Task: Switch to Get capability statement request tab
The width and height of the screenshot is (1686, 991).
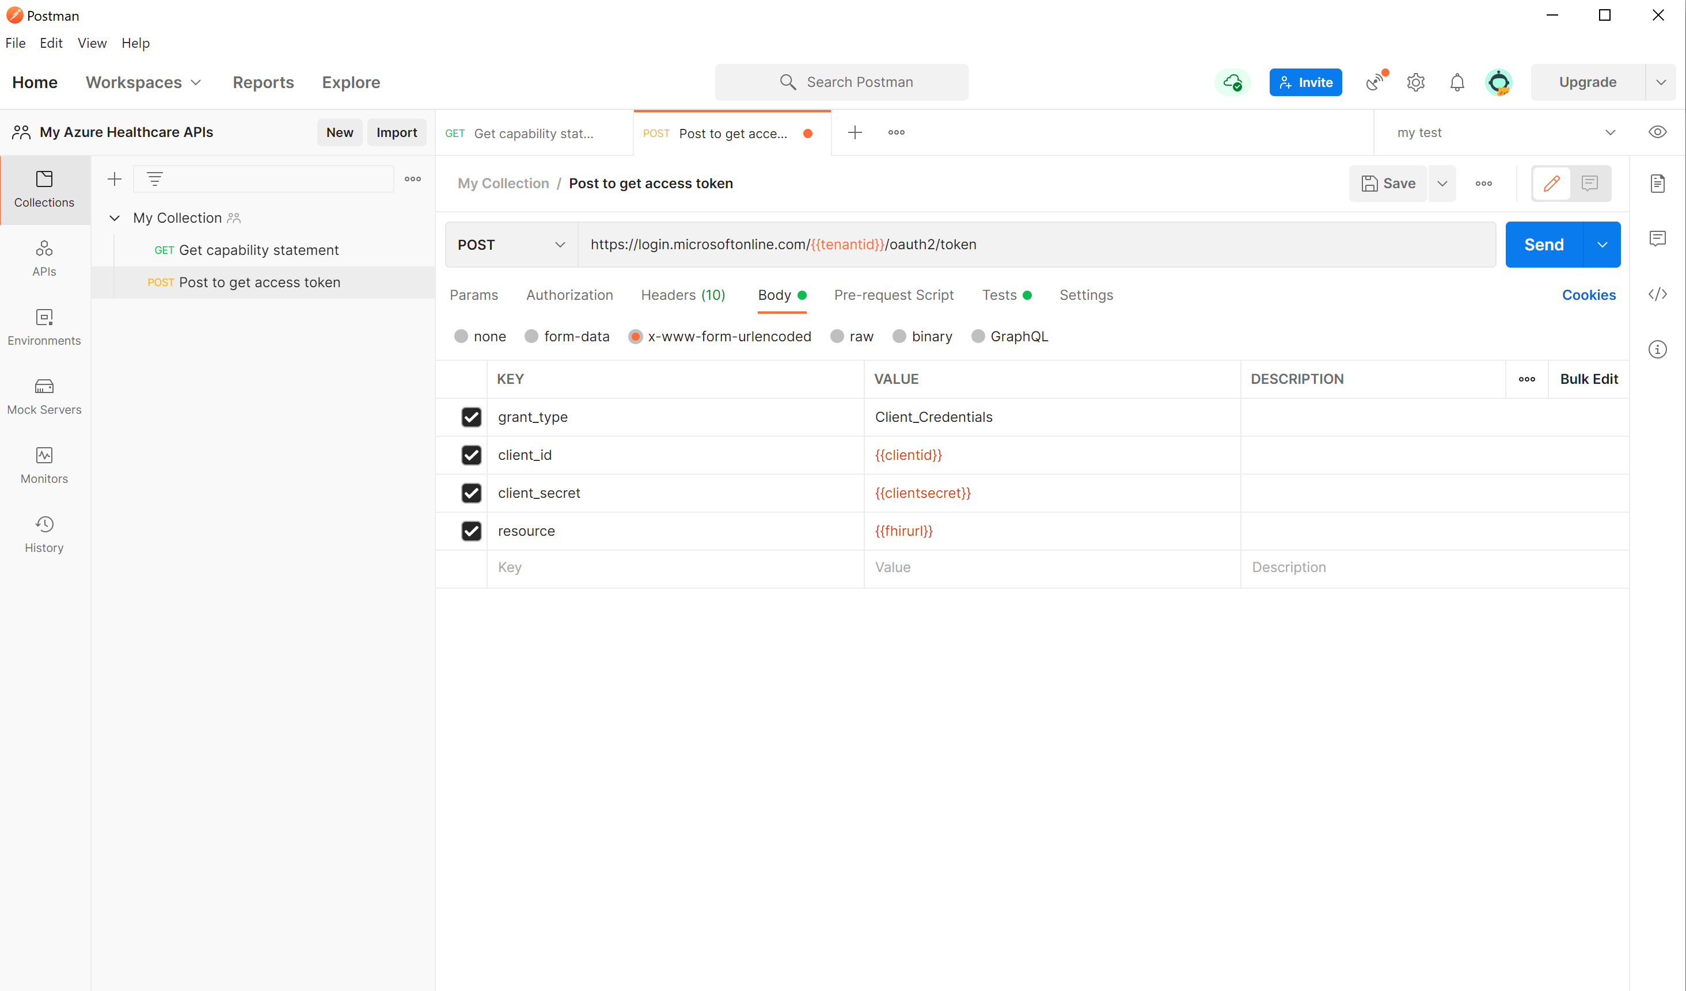Action: tap(534, 133)
